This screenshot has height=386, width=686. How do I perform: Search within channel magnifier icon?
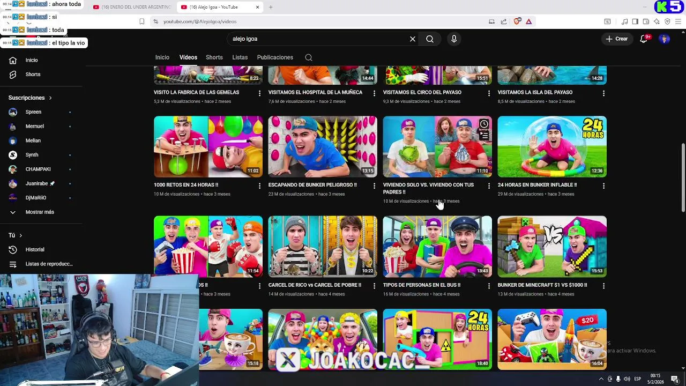309,57
